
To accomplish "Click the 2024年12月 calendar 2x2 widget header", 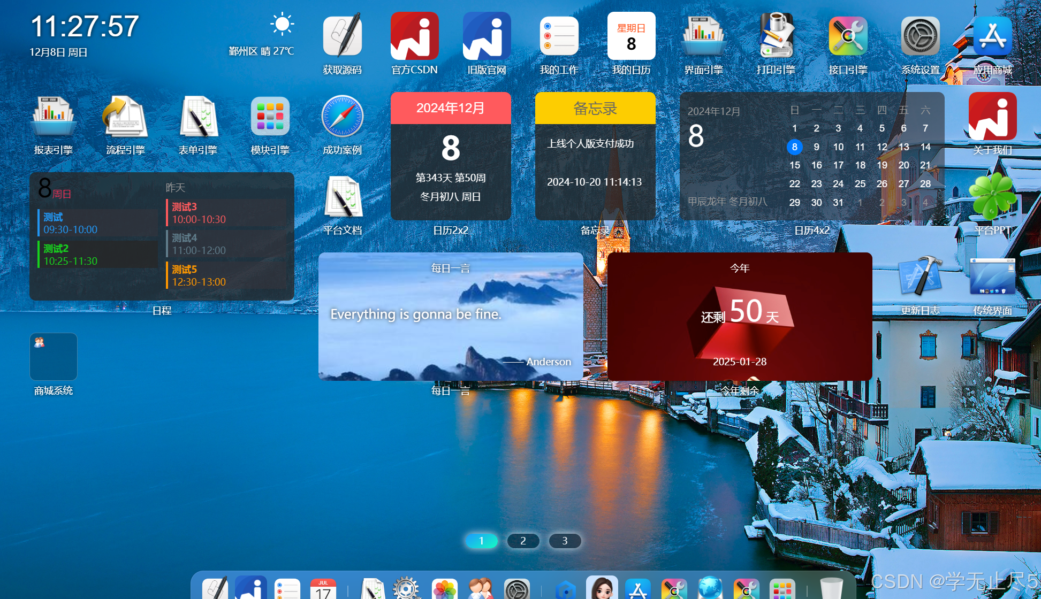I will [451, 108].
